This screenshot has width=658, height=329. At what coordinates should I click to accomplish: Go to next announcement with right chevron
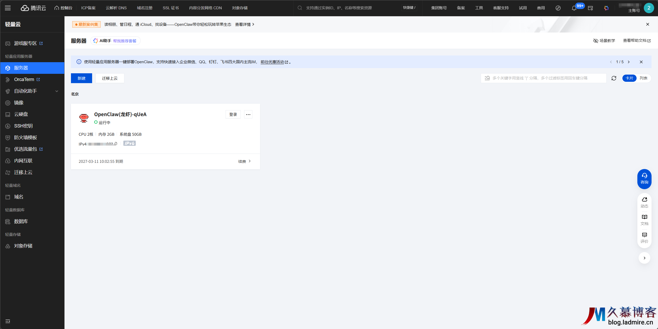pyautogui.click(x=629, y=62)
